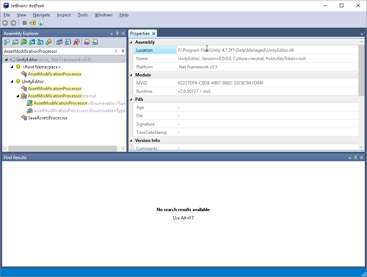Viewport: 367px width, 277px height.
Task: Click the Open assembly icon
Action: 7,42
